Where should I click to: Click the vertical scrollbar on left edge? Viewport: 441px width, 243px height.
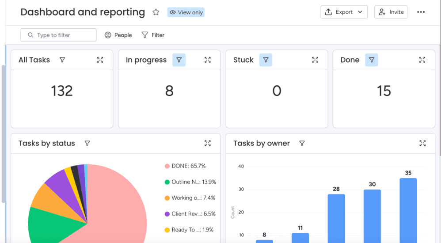click(x=4, y=134)
